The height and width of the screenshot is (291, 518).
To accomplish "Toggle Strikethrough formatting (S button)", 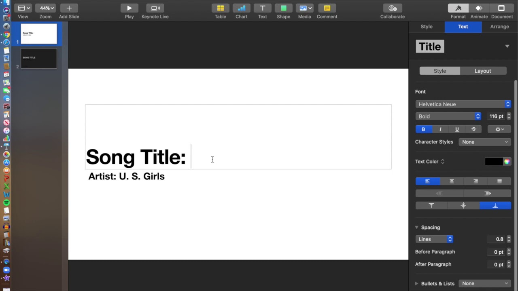I will click(473, 129).
